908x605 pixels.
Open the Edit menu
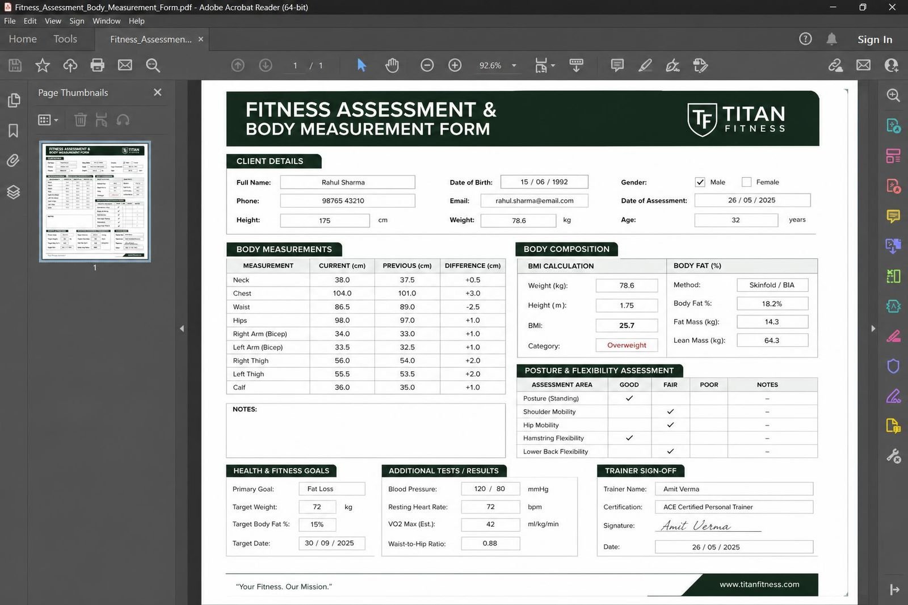pos(30,21)
